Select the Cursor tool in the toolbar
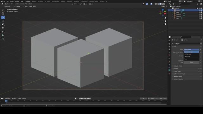 [3, 14]
